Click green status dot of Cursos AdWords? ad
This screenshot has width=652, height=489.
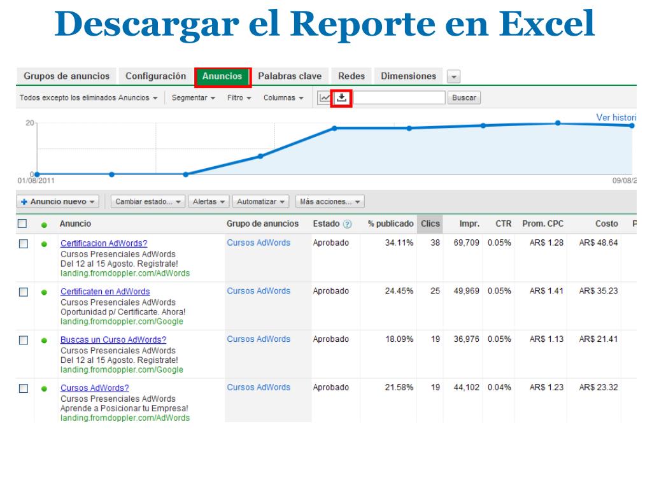pos(44,389)
